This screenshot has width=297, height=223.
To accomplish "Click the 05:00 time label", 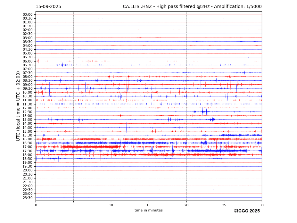I will pyautogui.click(x=28, y=54).
